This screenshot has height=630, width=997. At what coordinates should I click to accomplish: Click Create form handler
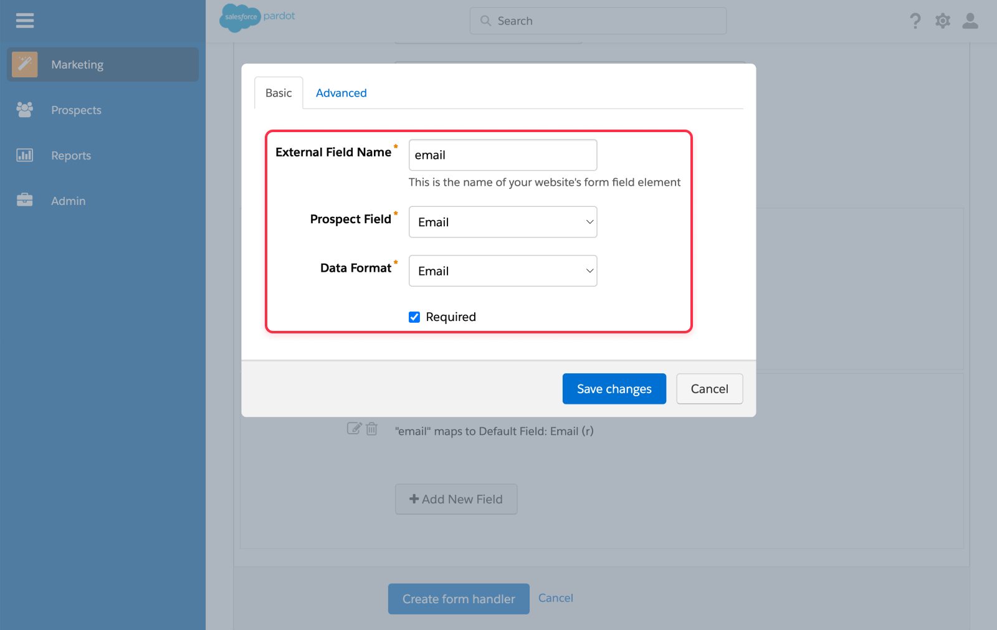[458, 598]
